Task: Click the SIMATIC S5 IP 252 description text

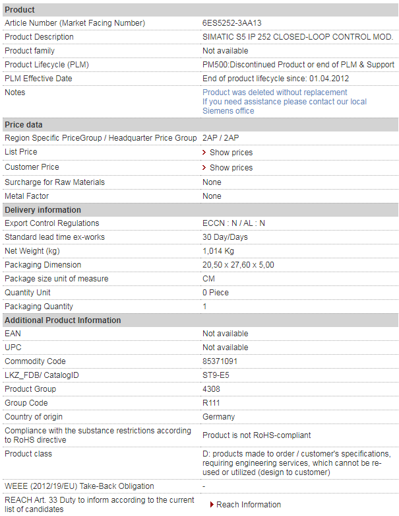Action: tap(297, 37)
